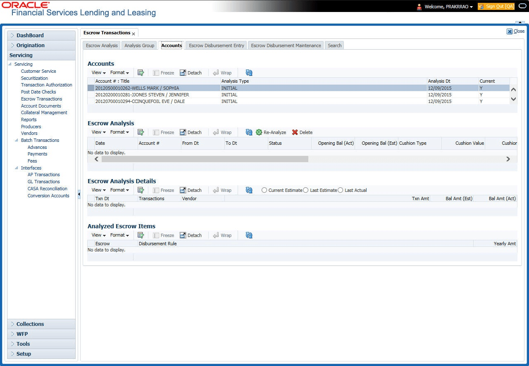The height and width of the screenshot is (366, 529).
Task: Sign out using the Sign Out [QA] button
Action: click(496, 7)
